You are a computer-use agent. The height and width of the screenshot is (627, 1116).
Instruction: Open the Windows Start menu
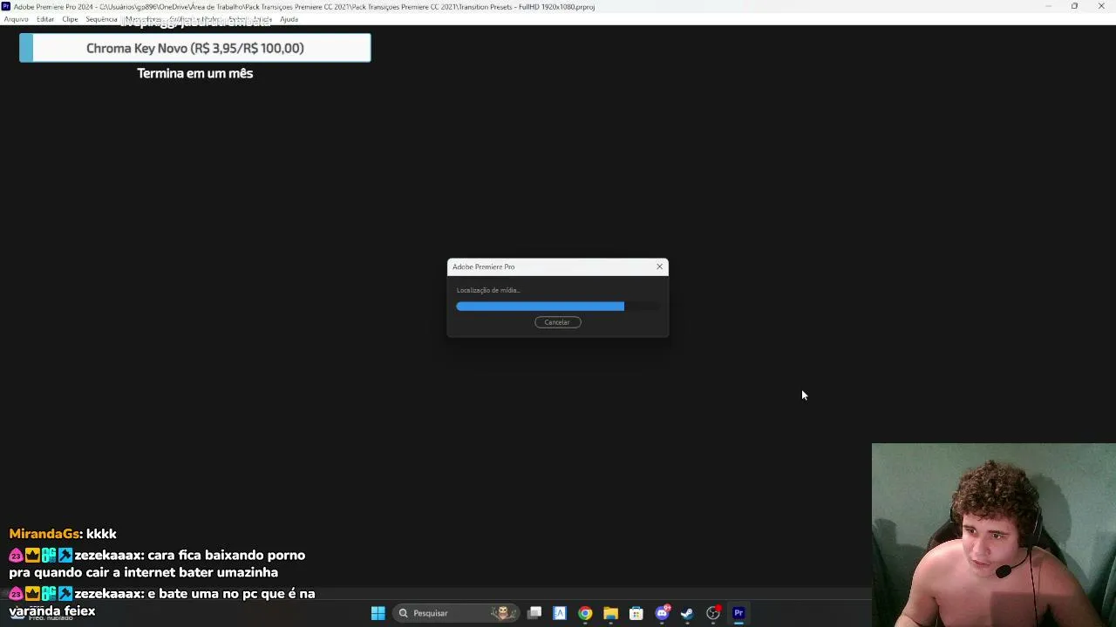click(x=378, y=613)
